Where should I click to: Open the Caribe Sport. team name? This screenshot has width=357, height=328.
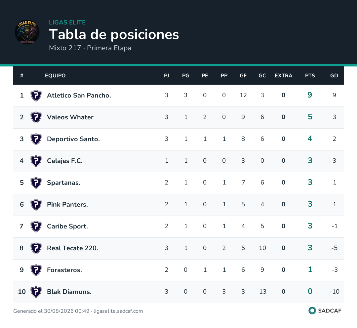point(67,226)
